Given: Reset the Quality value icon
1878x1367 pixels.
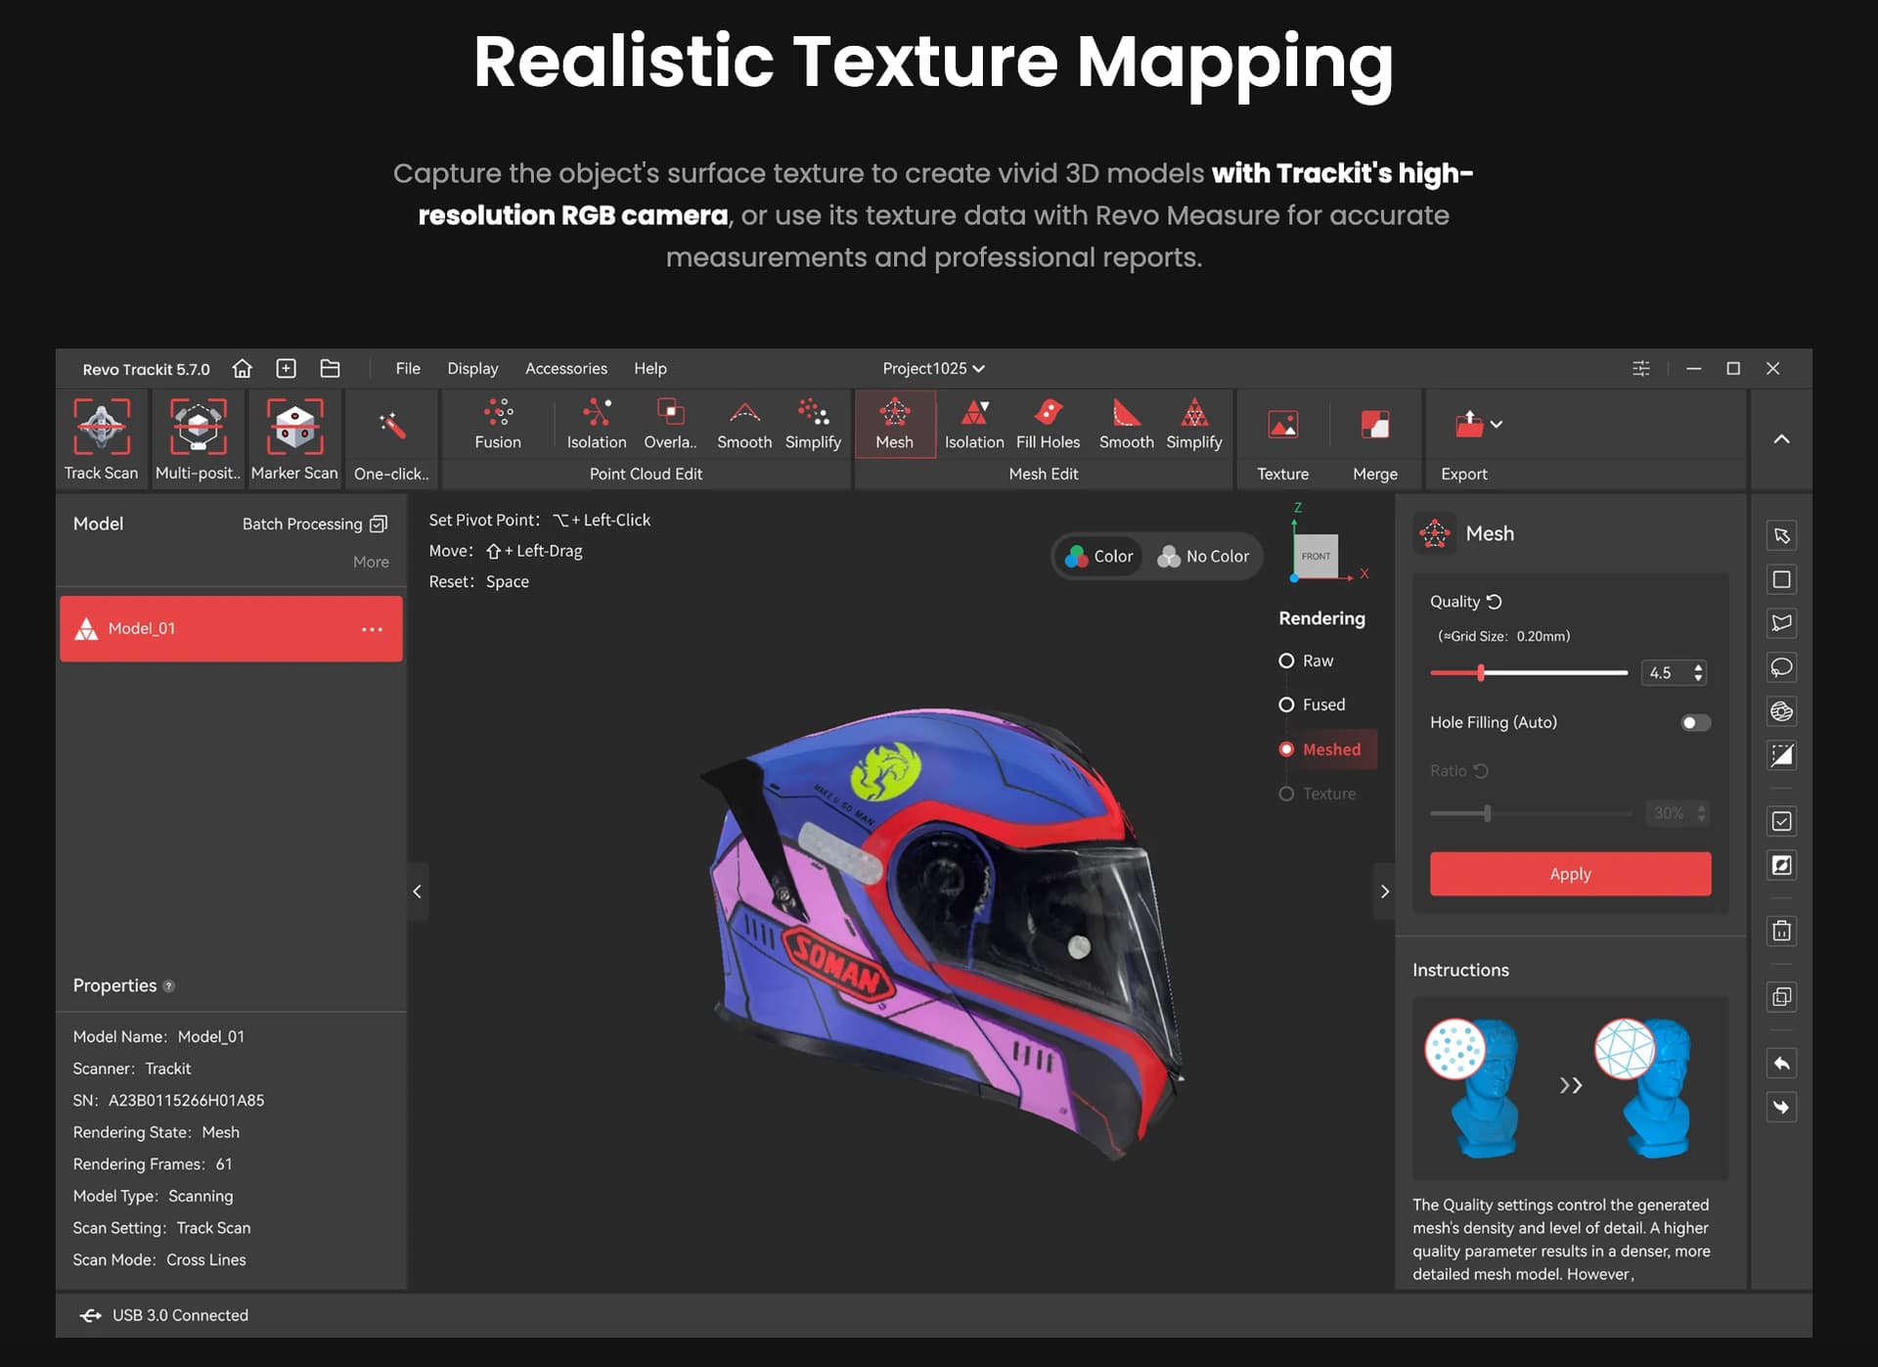Looking at the screenshot, I should coord(1494,602).
